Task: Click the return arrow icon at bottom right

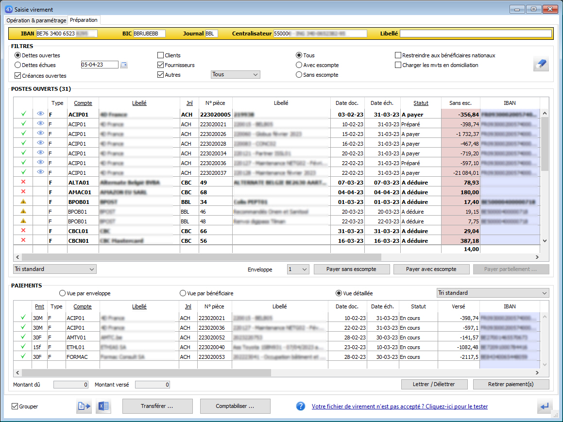Action: pos(545,406)
